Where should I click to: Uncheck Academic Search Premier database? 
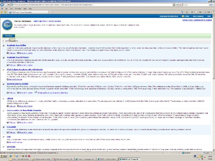[x=4, y=58]
